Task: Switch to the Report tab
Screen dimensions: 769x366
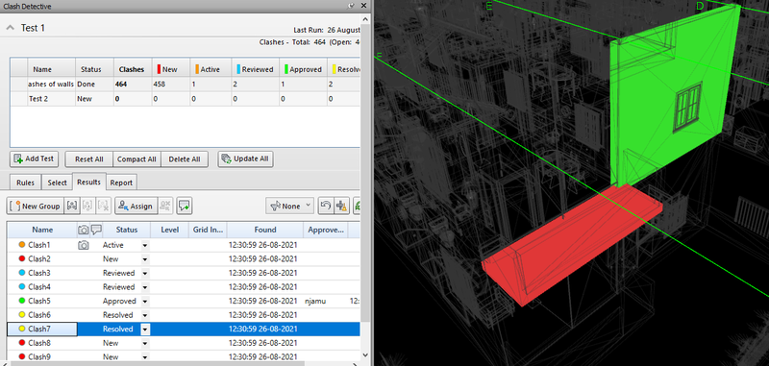Action: click(x=121, y=183)
